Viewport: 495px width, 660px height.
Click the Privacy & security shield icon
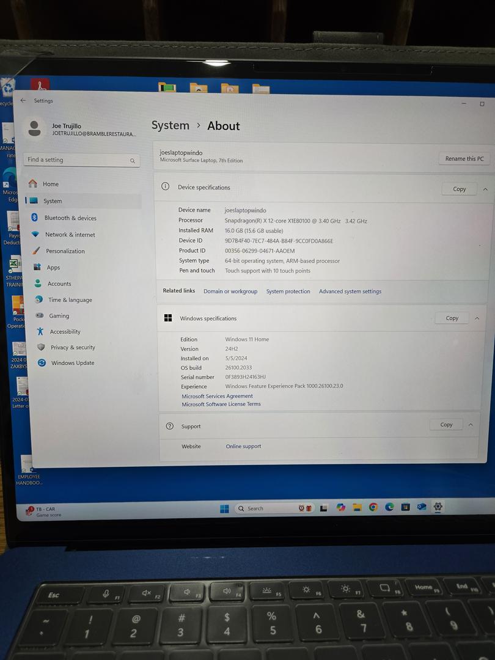point(41,347)
